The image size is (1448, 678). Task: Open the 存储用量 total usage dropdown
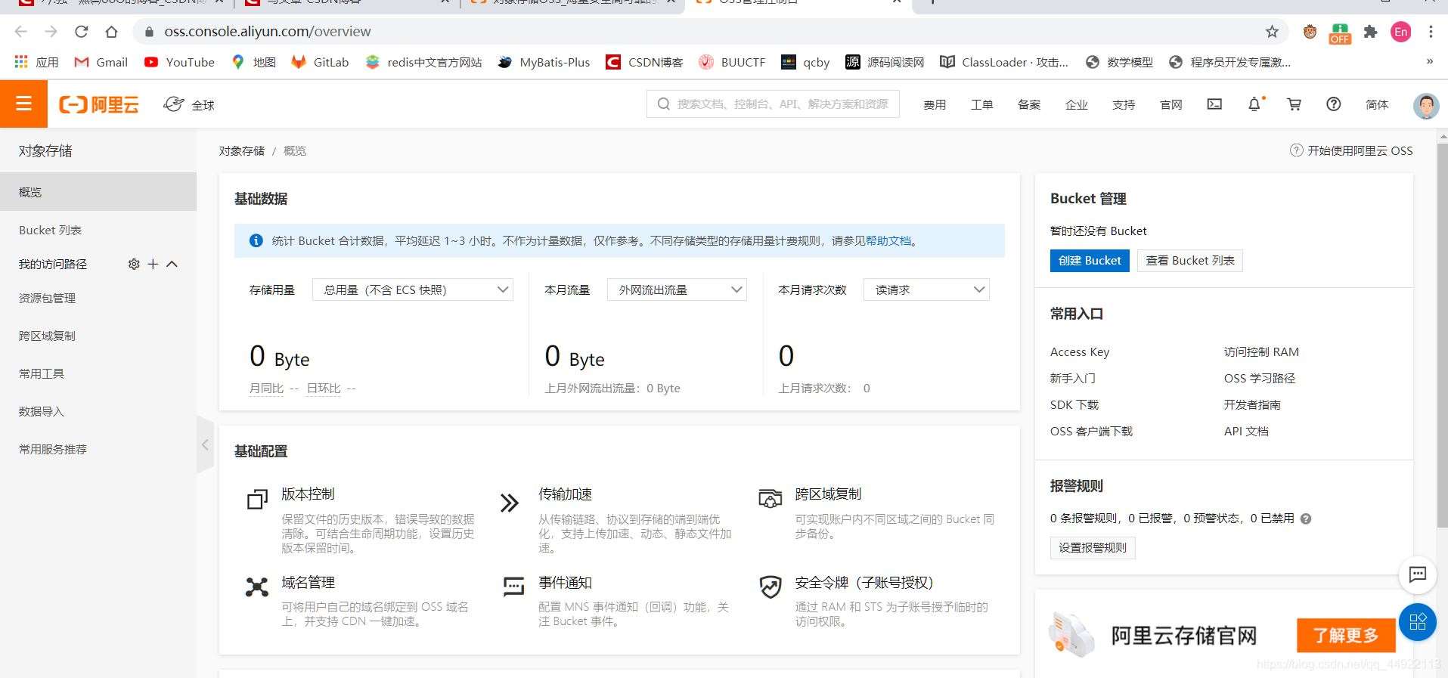click(x=412, y=289)
